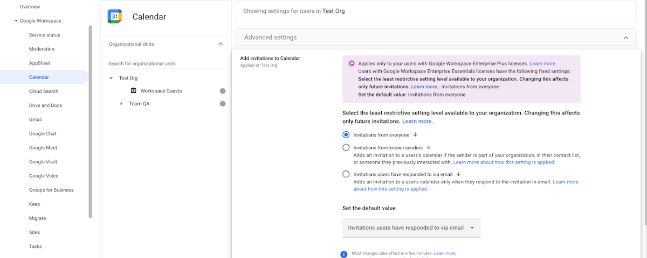This screenshot has height=258, width=647.
Task: Select Invitations from known senders radio button
Action: click(346, 147)
